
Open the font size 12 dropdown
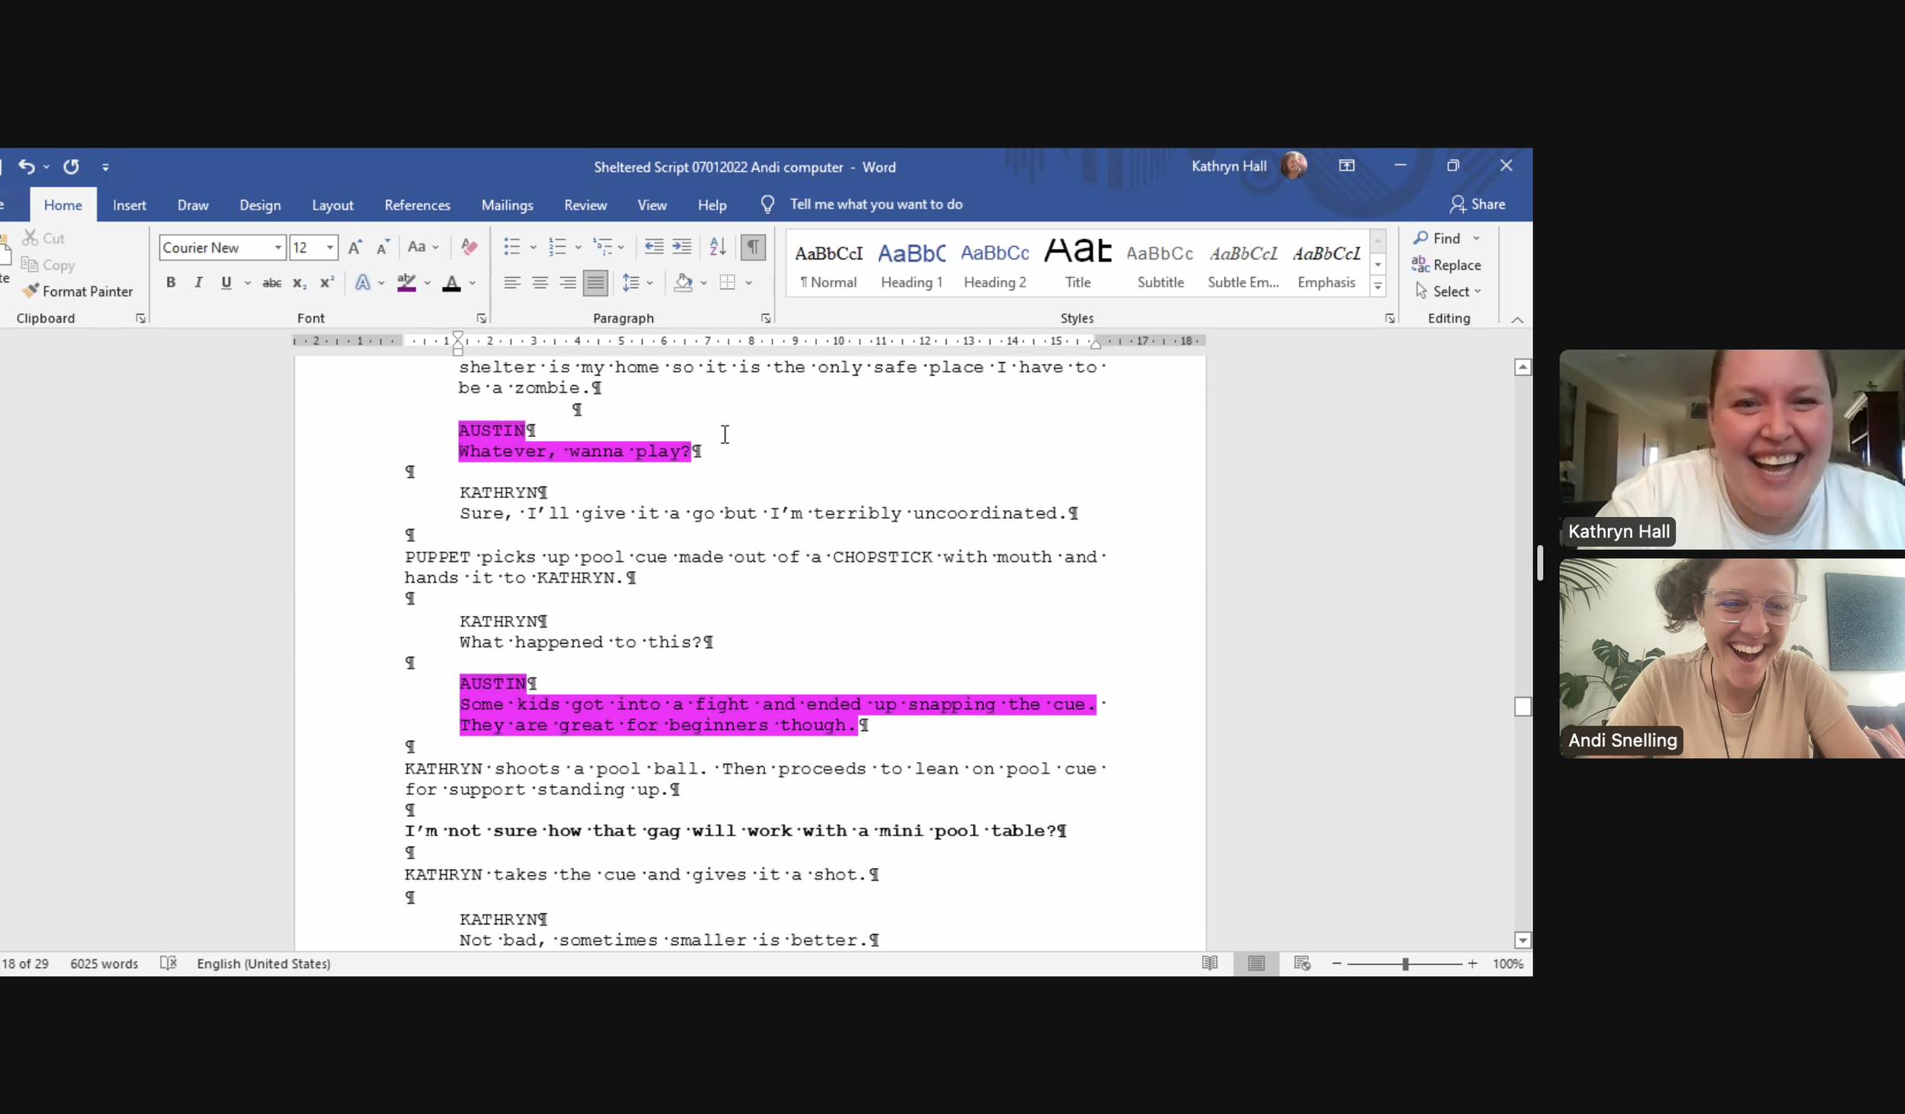click(330, 247)
